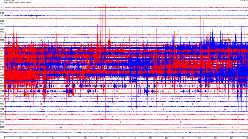Pick the 06:30 time label
This screenshot has width=248, height=139.
tap(2, 43)
